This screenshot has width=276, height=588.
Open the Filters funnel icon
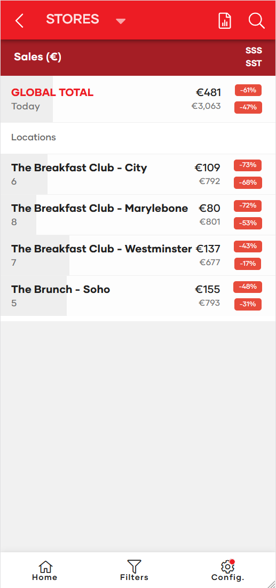click(x=134, y=566)
